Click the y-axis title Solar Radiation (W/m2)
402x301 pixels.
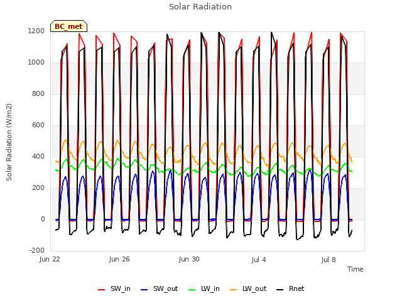pyautogui.click(x=9, y=142)
